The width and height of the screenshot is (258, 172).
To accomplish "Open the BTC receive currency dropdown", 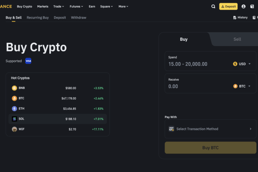I will [x=242, y=86].
